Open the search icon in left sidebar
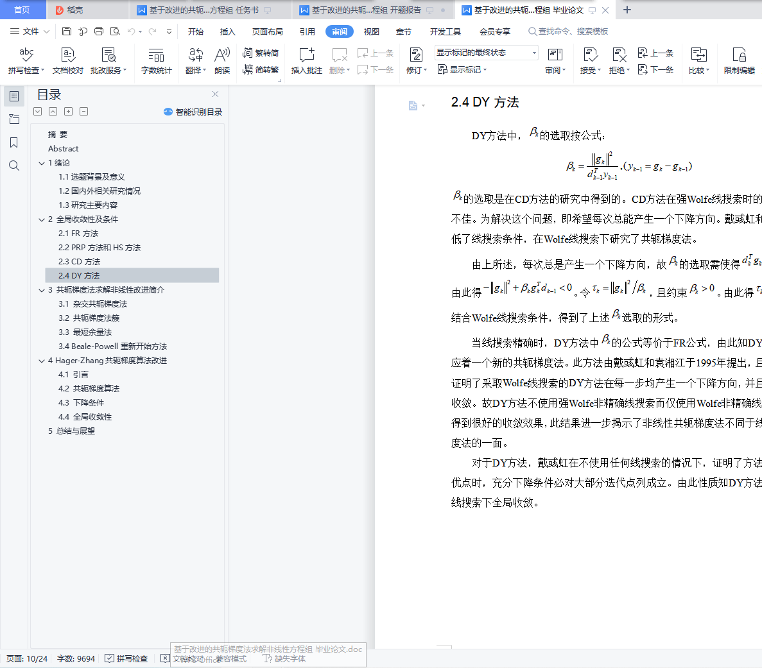The width and height of the screenshot is (762, 668). (x=14, y=166)
